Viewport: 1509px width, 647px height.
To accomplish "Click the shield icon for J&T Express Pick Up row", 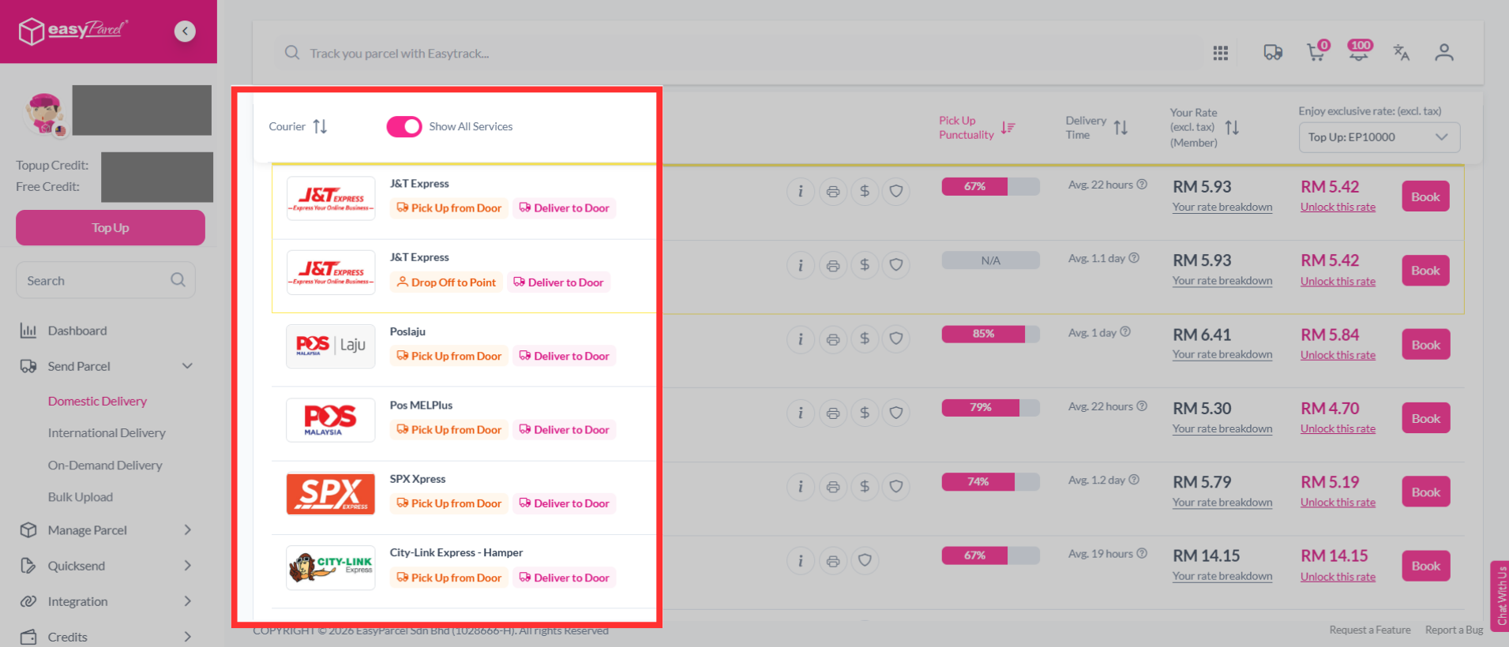I will (896, 192).
